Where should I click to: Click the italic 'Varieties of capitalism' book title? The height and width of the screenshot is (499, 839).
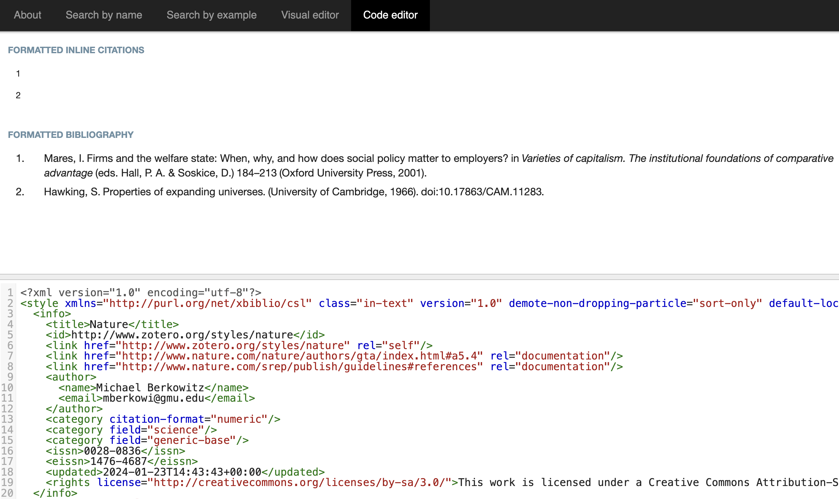[x=573, y=158]
